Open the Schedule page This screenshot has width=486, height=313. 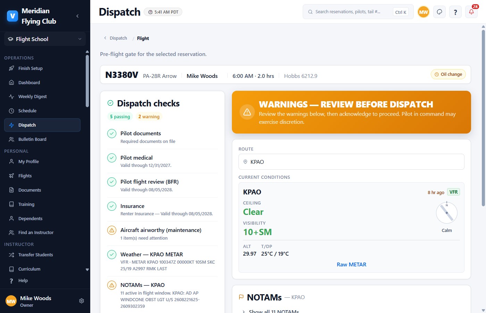(x=42, y=111)
